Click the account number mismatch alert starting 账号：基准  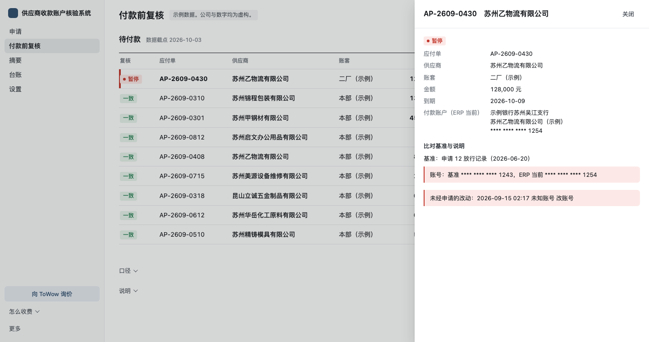click(532, 175)
